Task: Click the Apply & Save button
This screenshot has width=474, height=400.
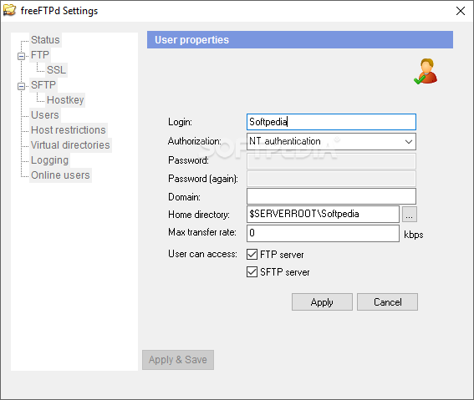Action: coord(178,360)
